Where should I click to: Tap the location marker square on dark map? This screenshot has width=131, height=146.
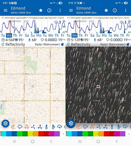98,86
